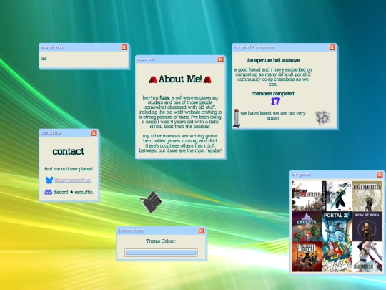Click "find me in these places!" text
Viewport: 386px width, 290px height.
point(69,169)
